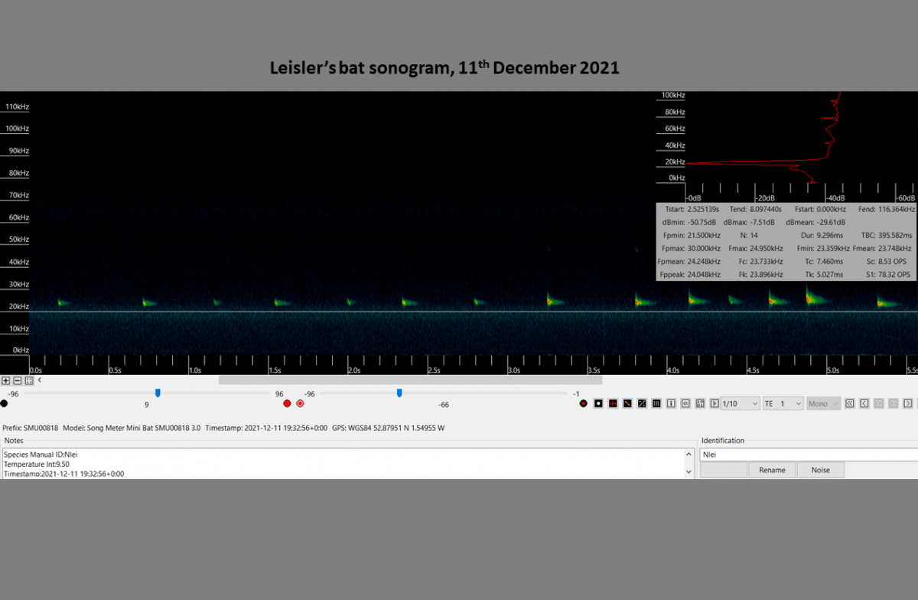Image resolution: width=918 pixels, height=600 pixels.
Task: Click the 'TBC: 395.582ms' value
Action: [x=887, y=235]
